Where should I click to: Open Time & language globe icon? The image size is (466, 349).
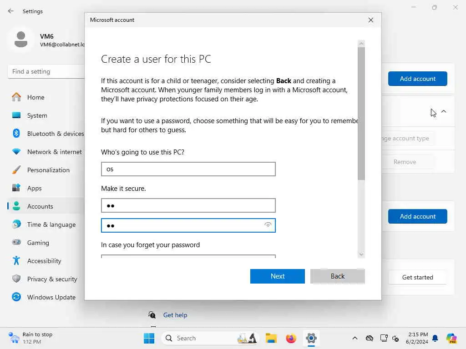click(16, 224)
